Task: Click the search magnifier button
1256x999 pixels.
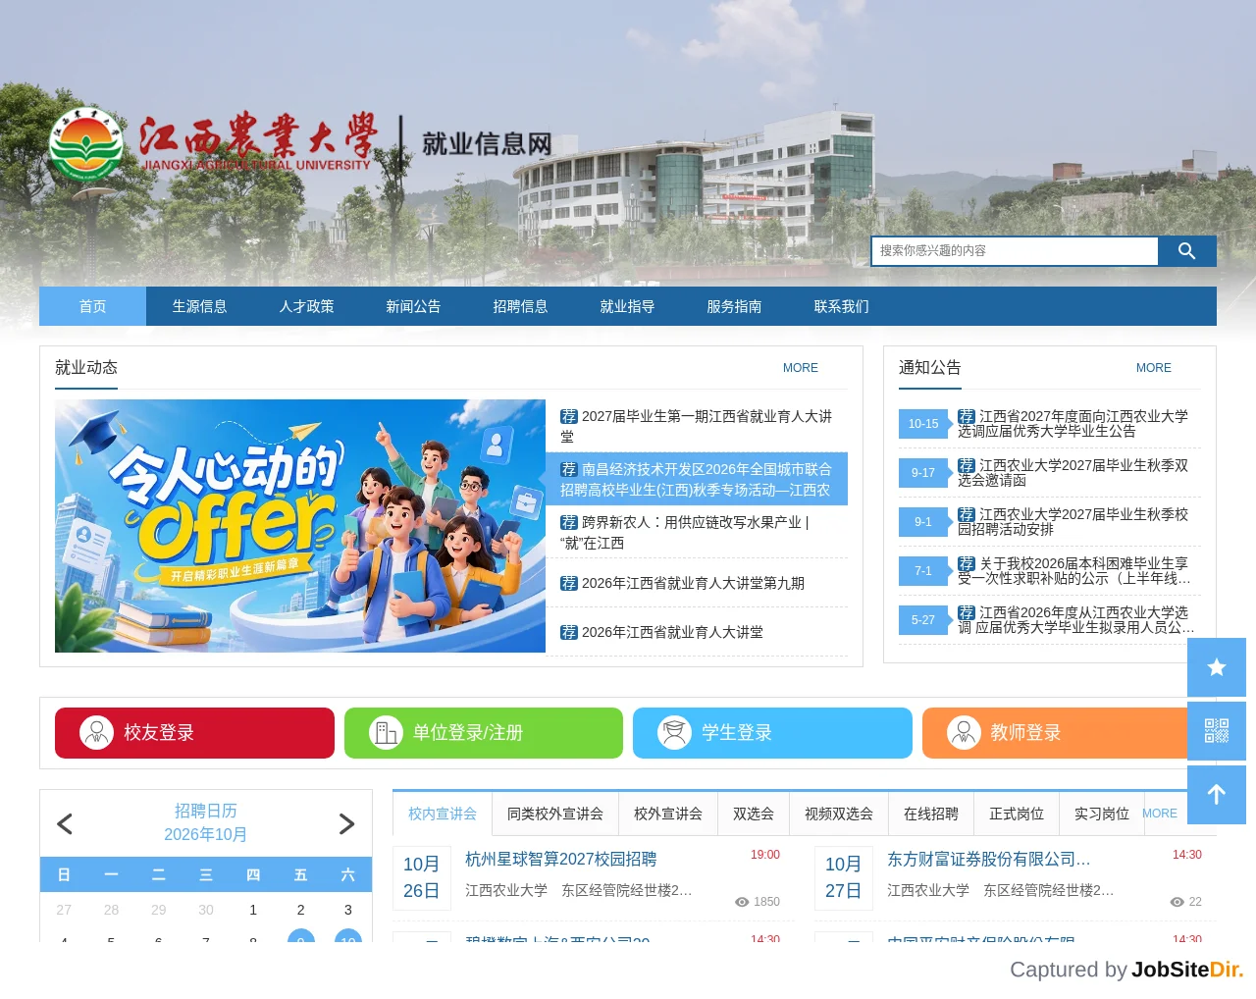Action: coord(1186,251)
